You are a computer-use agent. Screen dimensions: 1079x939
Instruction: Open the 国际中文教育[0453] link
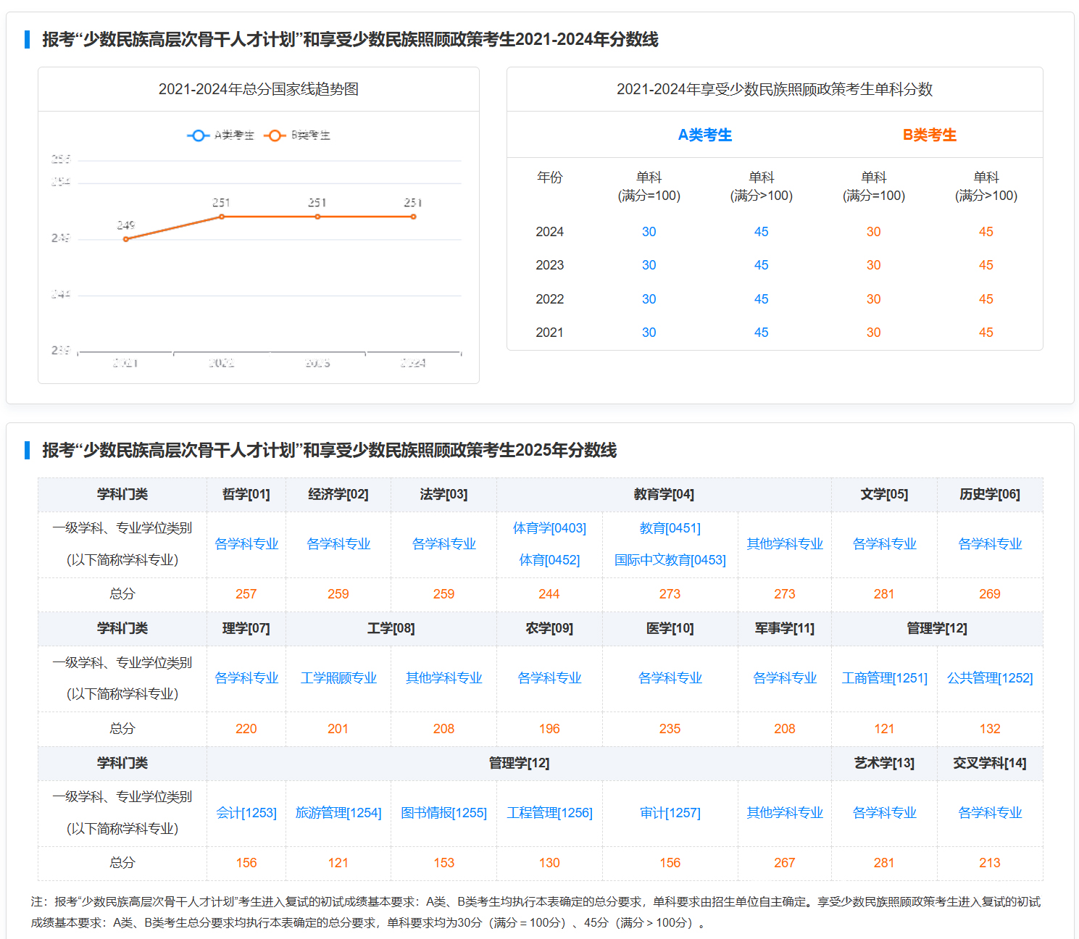[670, 560]
